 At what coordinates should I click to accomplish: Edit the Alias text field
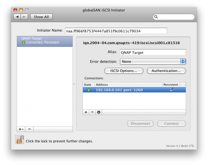[x=153, y=52]
